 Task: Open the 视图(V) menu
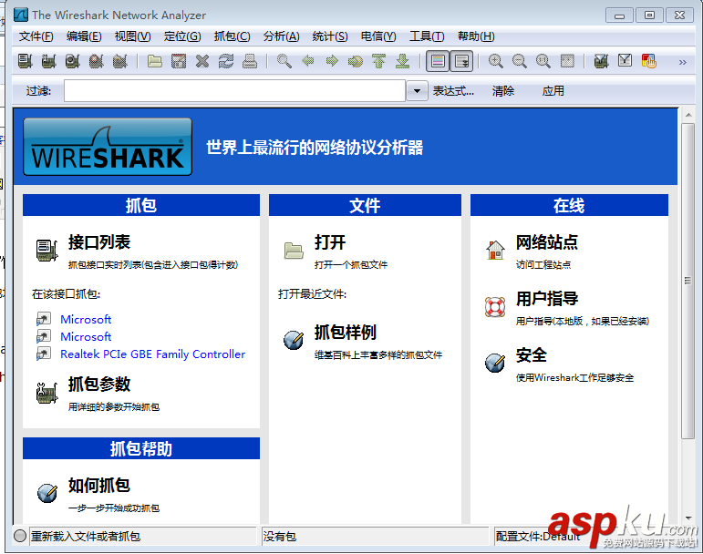133,36
